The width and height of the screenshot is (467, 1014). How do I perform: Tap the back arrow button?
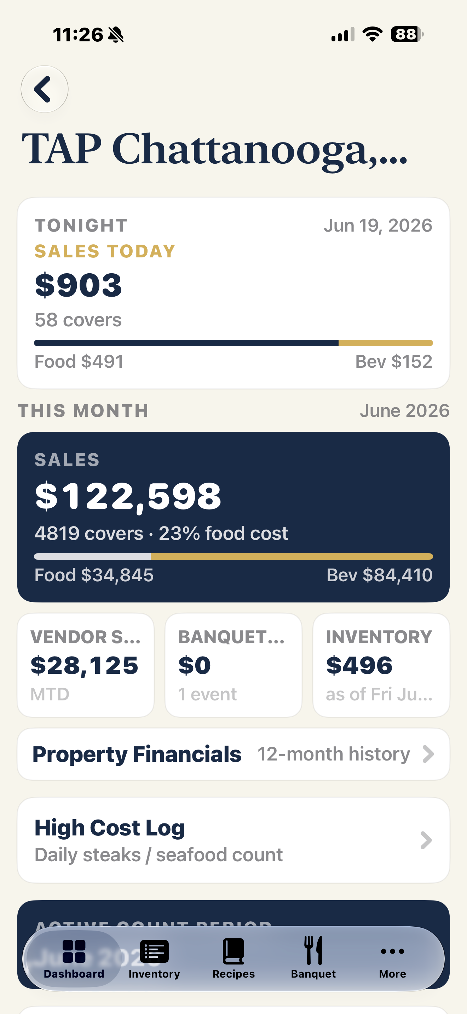pos(45,89)
